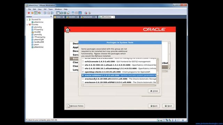Click the package list vertical scrollbar thumb

click(x=157, y=74)
